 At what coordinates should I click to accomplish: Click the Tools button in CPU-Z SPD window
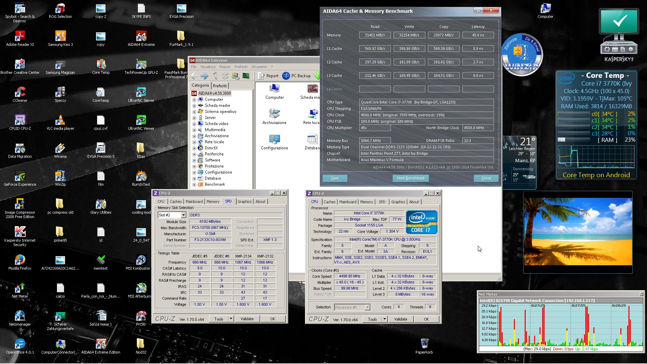click(x=219, y=319)
